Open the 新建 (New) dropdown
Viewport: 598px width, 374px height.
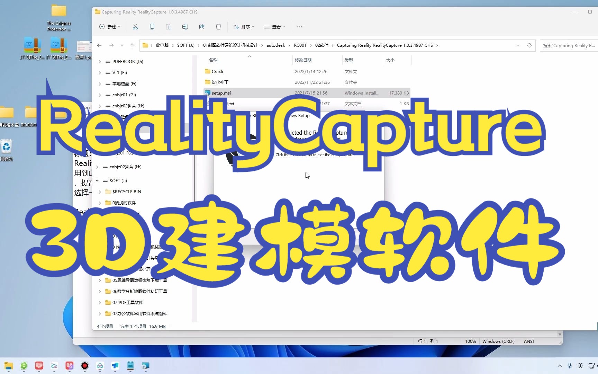(110, 27)
